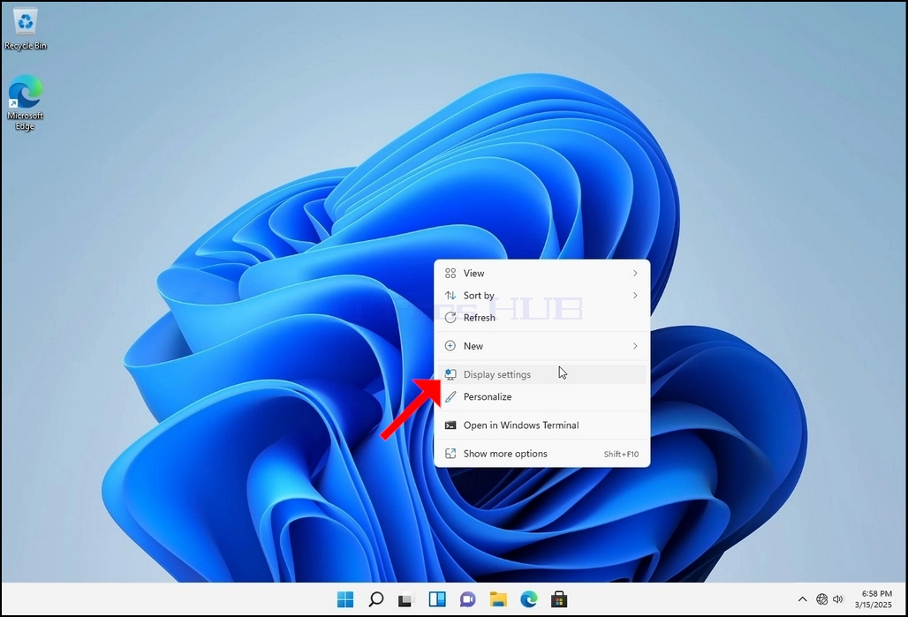Expand the chevron beside View

pyautogui.click(x=635, y=274)
